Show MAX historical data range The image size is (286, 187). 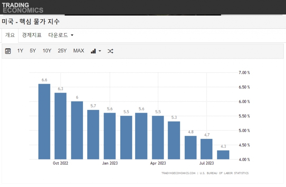click(78, 51)
